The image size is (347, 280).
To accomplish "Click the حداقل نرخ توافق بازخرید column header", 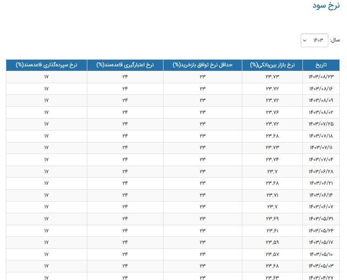I will 203,65.
